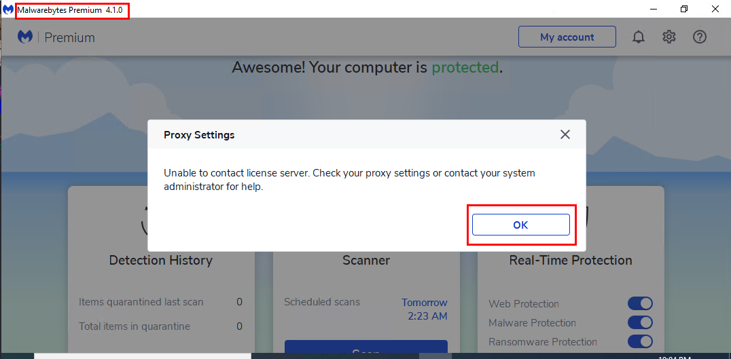Image resolution: width=731 pixels, height=359 pixels.
Task: Open the Real-Time Protection card
Action: (x=571, y=261)
